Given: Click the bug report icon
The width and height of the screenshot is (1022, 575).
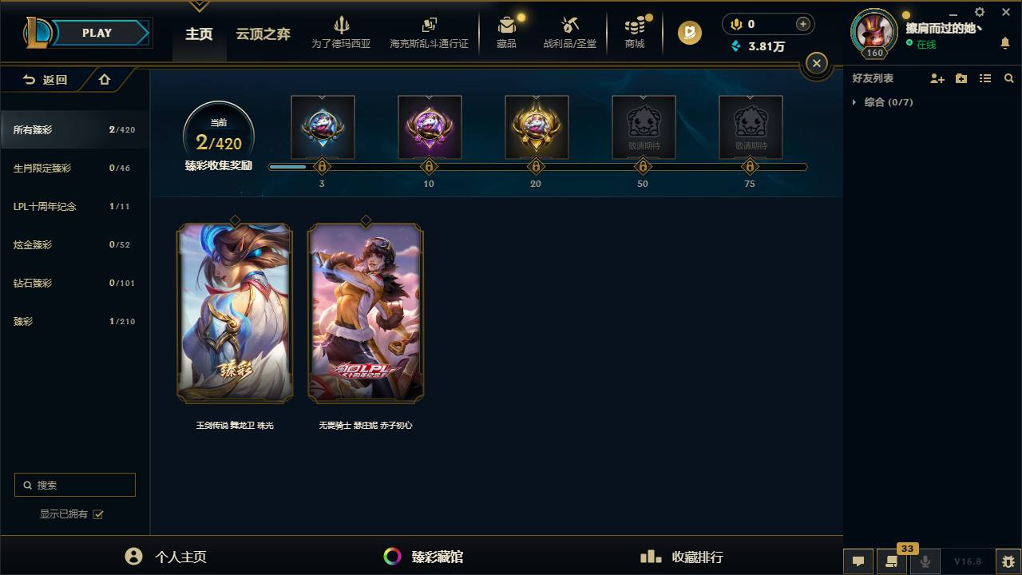Looking at the screenshot, I should [1008, 561].
